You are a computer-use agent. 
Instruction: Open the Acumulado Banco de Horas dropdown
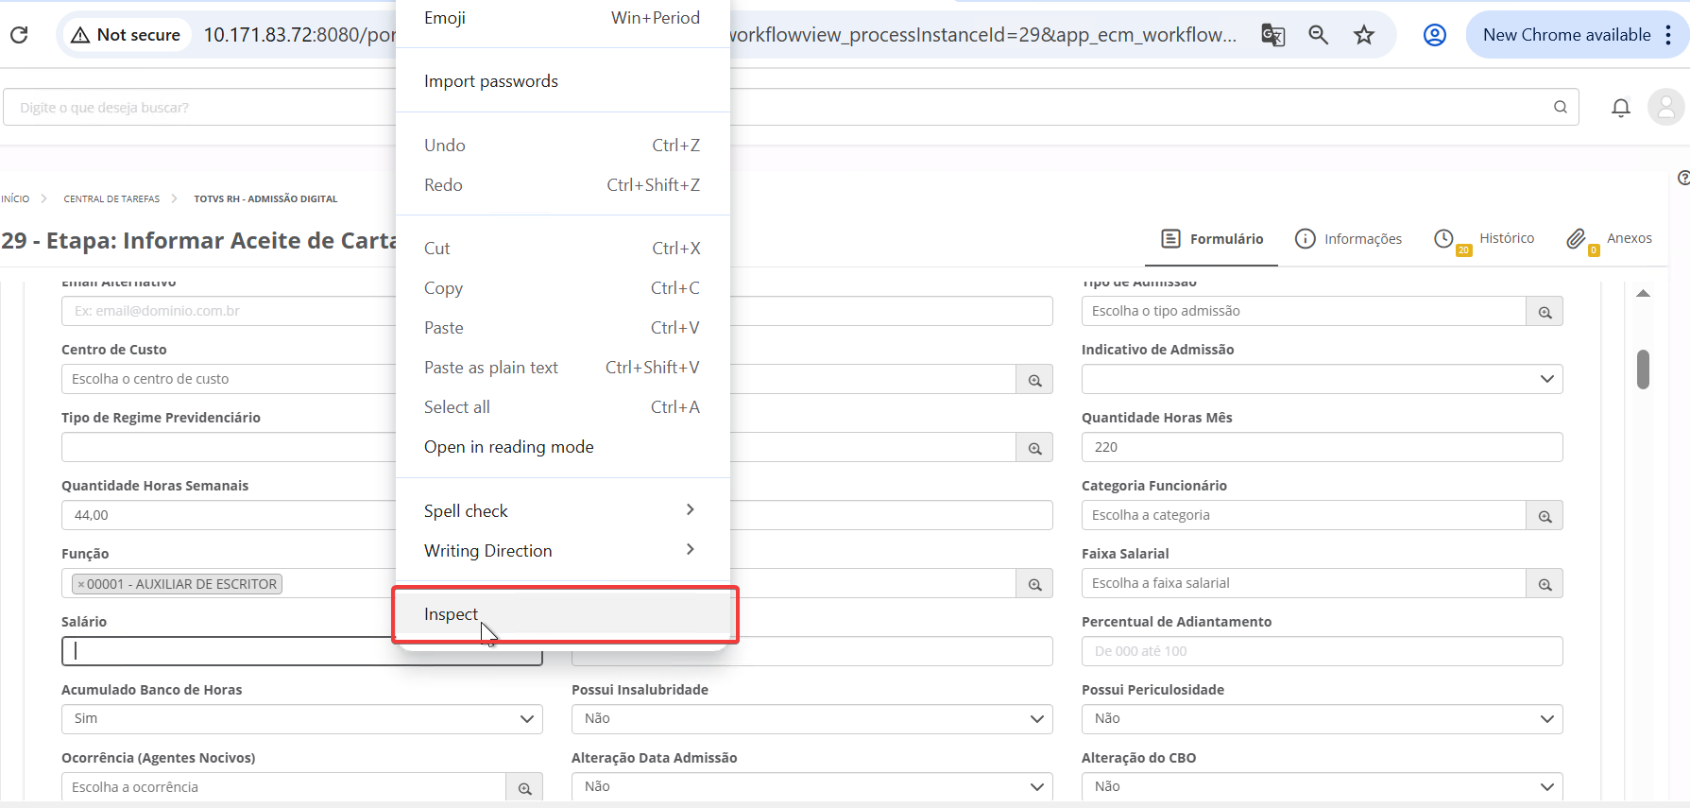click(302, 719)
